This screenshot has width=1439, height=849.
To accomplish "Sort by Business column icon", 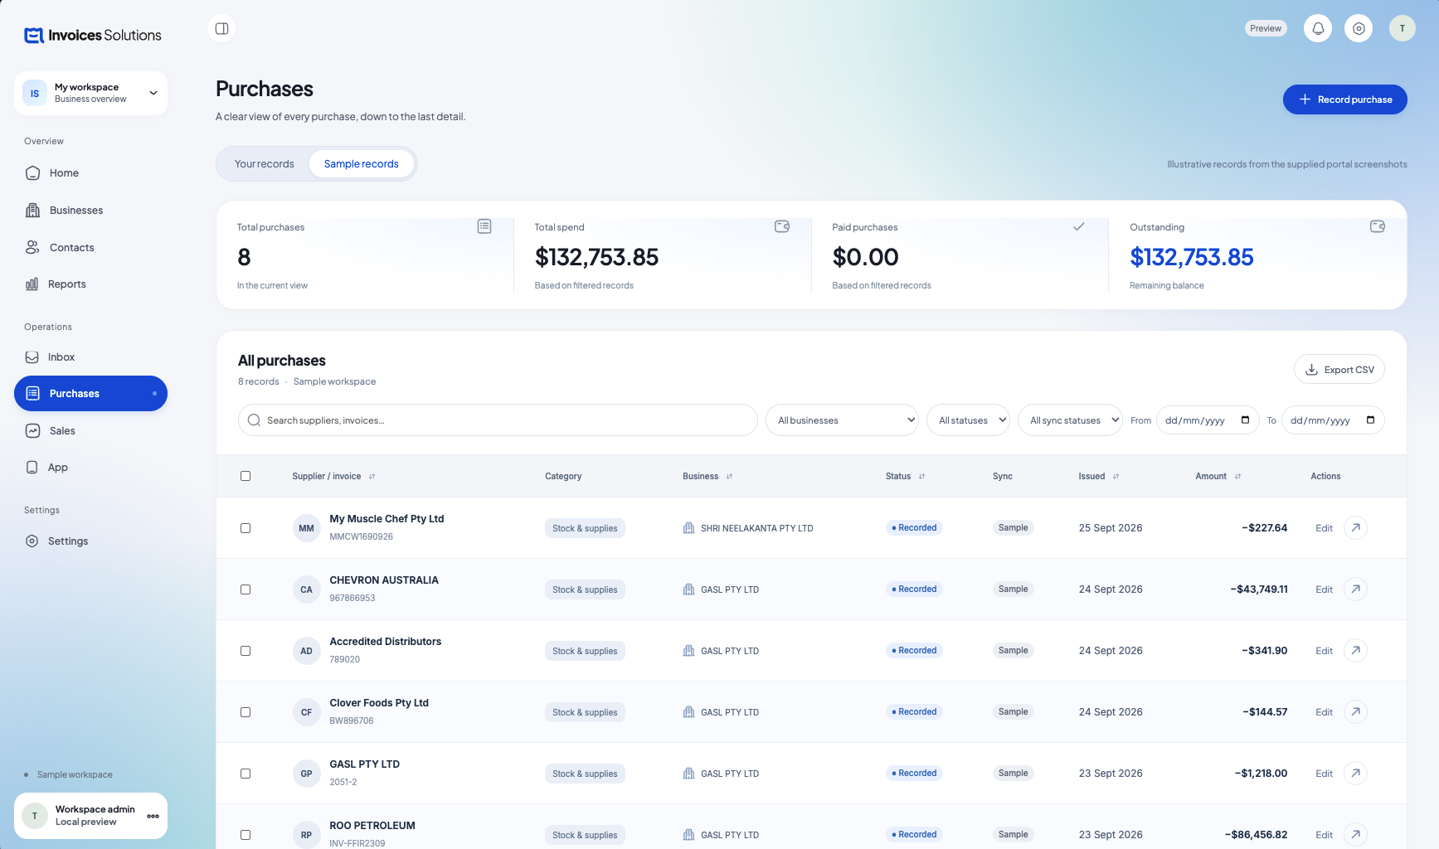I will [729, 477].
